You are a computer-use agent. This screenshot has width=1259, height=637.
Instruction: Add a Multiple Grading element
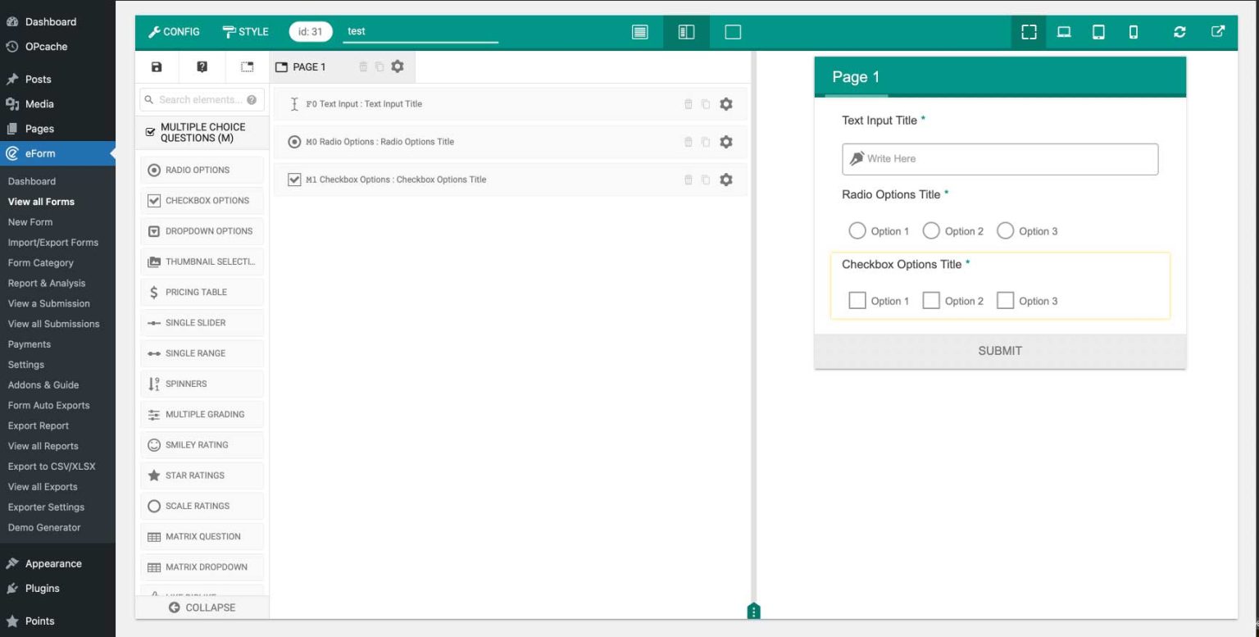[202, 415]
